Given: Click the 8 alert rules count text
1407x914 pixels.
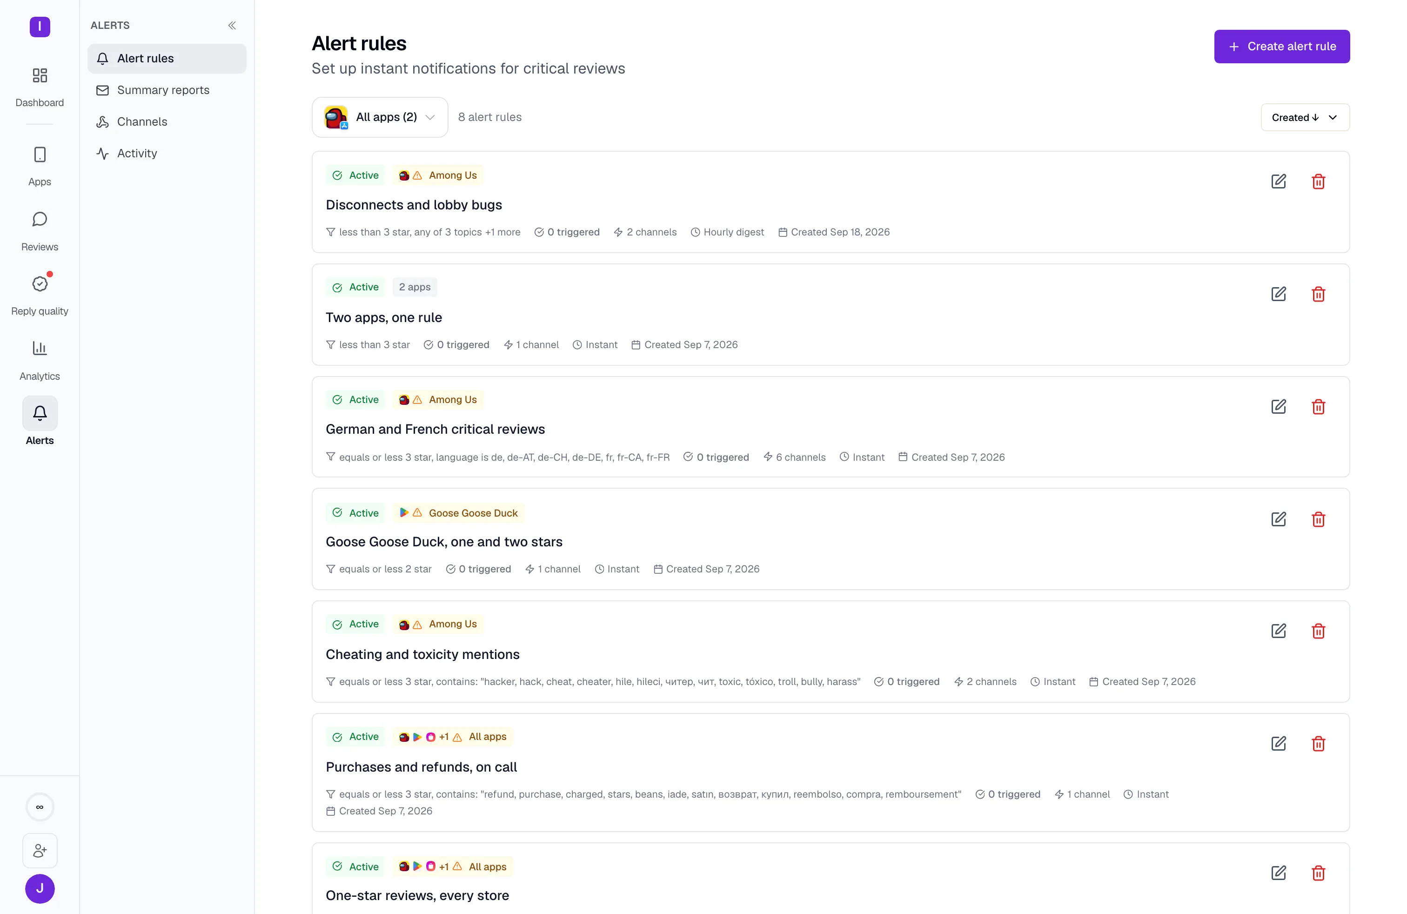Looking at the screenshot, I should 489,117.
